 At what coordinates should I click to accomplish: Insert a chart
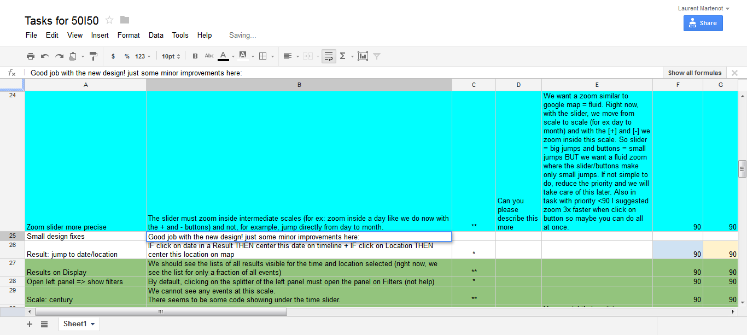363,56
